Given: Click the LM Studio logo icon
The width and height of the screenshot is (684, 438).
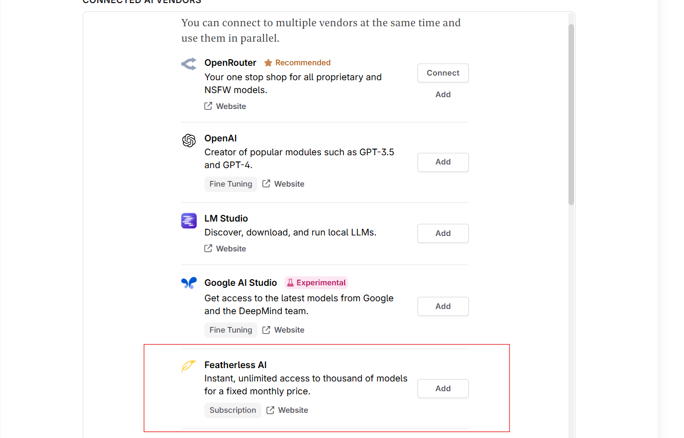Looking at the screenshot, I should click(x=189, y=221).
